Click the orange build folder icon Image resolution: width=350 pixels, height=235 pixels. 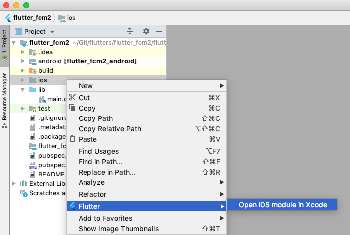coord(33,71)
